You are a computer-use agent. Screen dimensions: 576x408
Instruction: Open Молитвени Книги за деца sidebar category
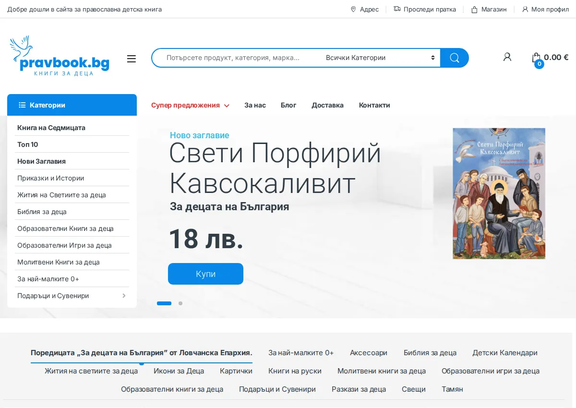(59, 262)
